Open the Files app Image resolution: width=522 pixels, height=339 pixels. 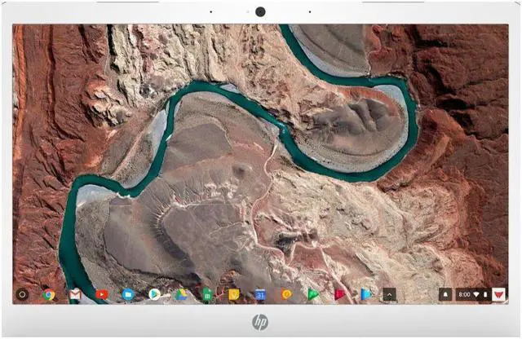point(128,294)
